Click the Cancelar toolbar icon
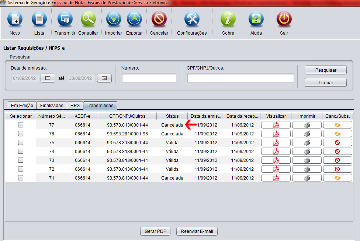 (x=159, y=19)
